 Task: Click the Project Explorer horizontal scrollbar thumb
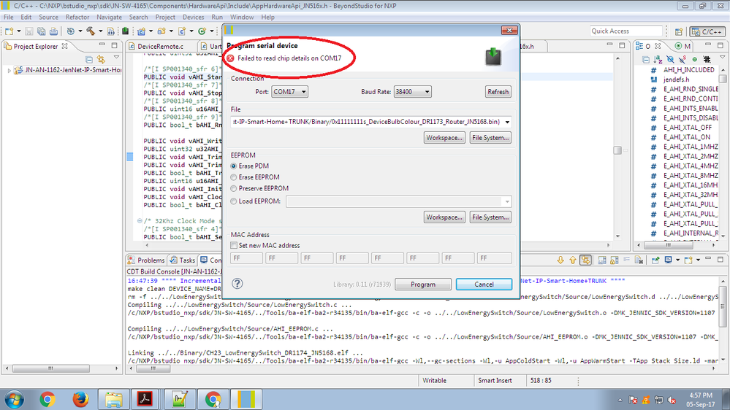[x=50, y=368]
